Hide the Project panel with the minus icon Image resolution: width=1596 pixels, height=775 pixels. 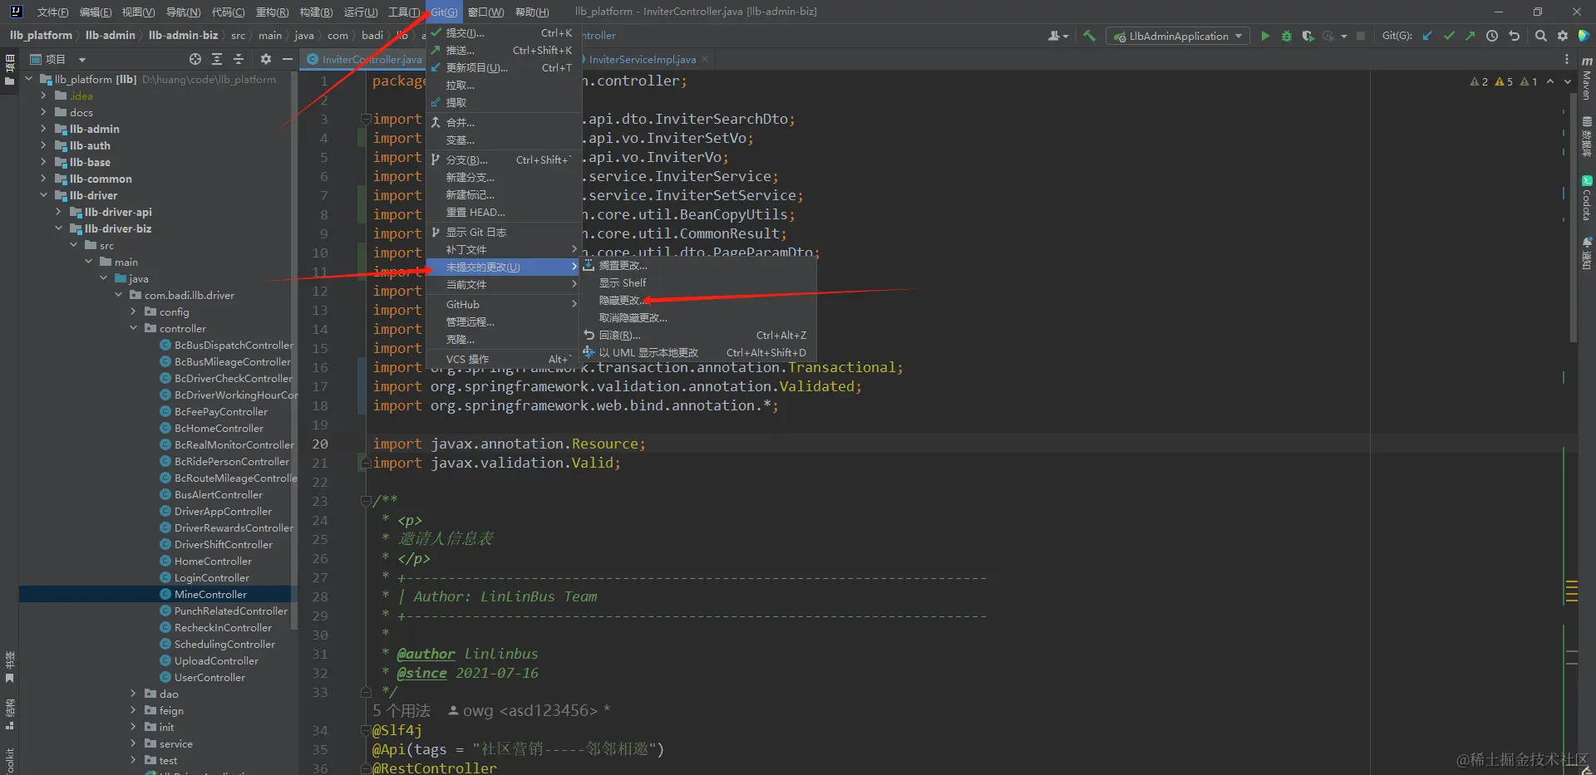point(288,59)
